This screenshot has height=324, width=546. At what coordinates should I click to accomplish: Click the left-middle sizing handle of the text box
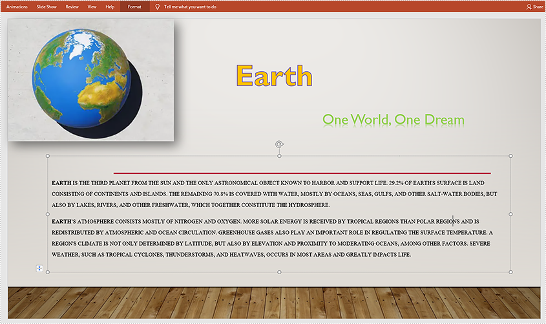coord(48,214)
